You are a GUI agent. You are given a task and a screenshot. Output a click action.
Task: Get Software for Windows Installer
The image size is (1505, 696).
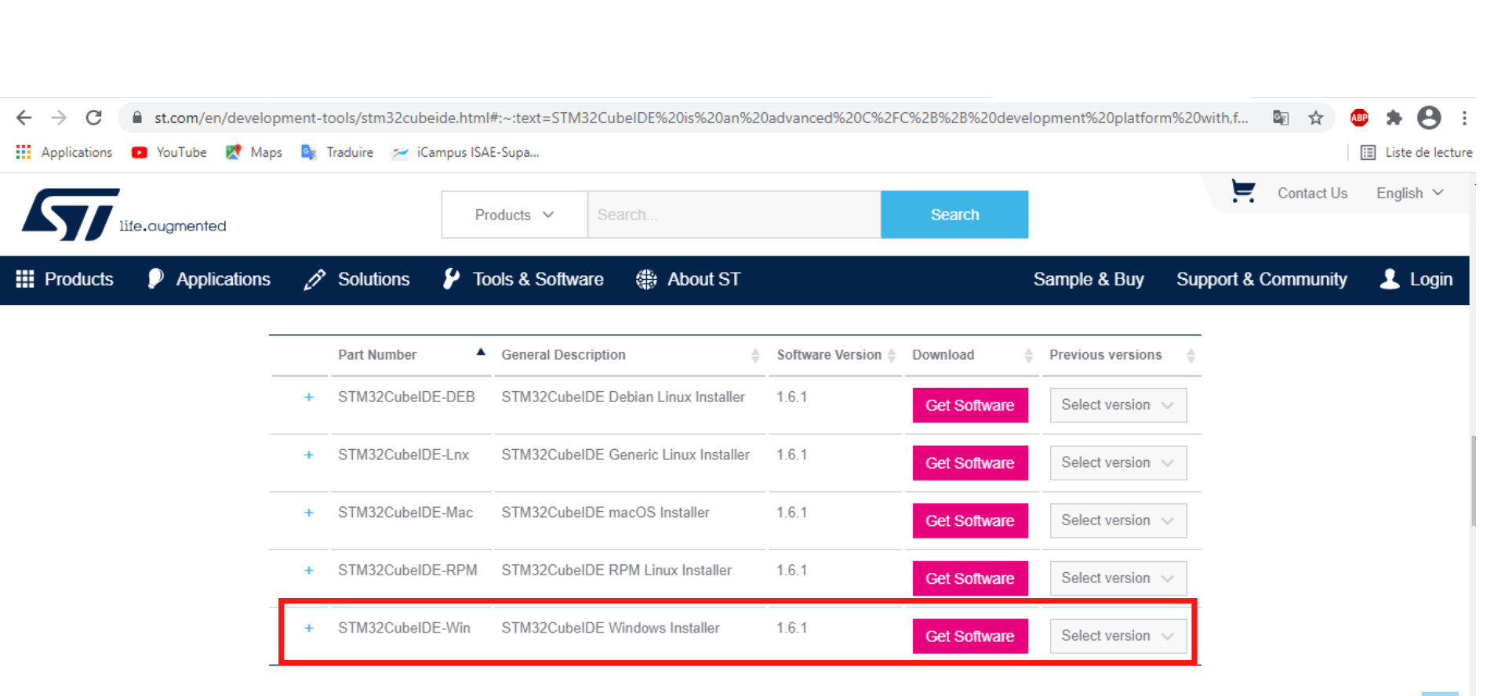[970, 636]
